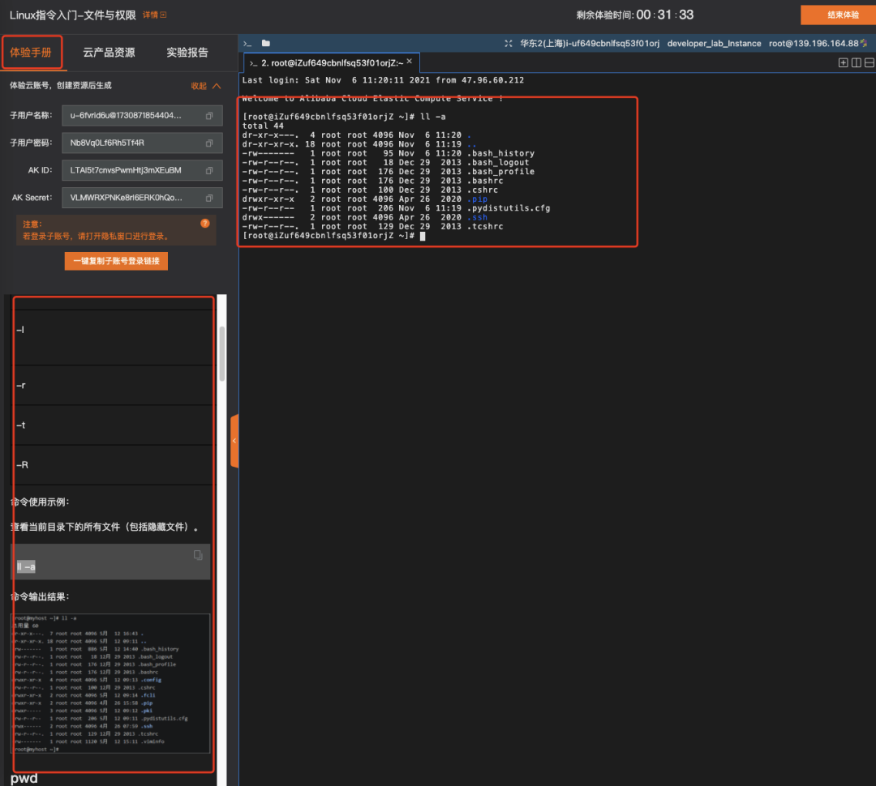Click the '.bash_history' line in terminal

(x=389, y=153)
